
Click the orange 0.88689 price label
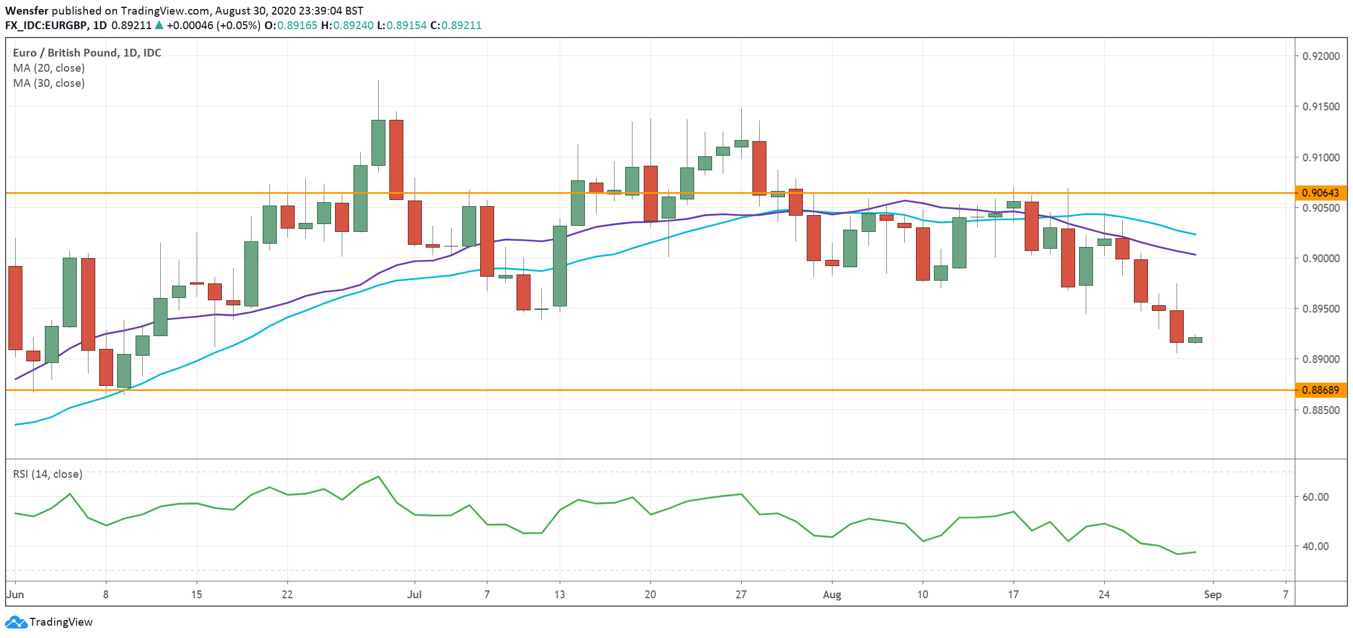click(x=1320, y=390)
